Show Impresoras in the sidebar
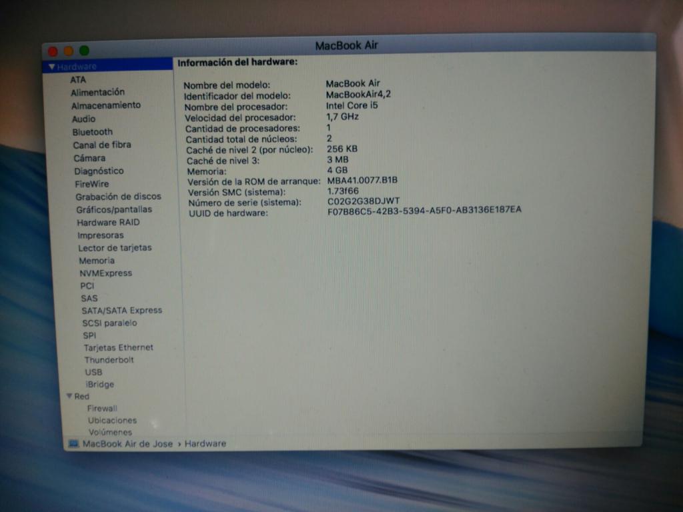Image resolution: width=683 pixels, height=512 pixels. pos(101,235)
